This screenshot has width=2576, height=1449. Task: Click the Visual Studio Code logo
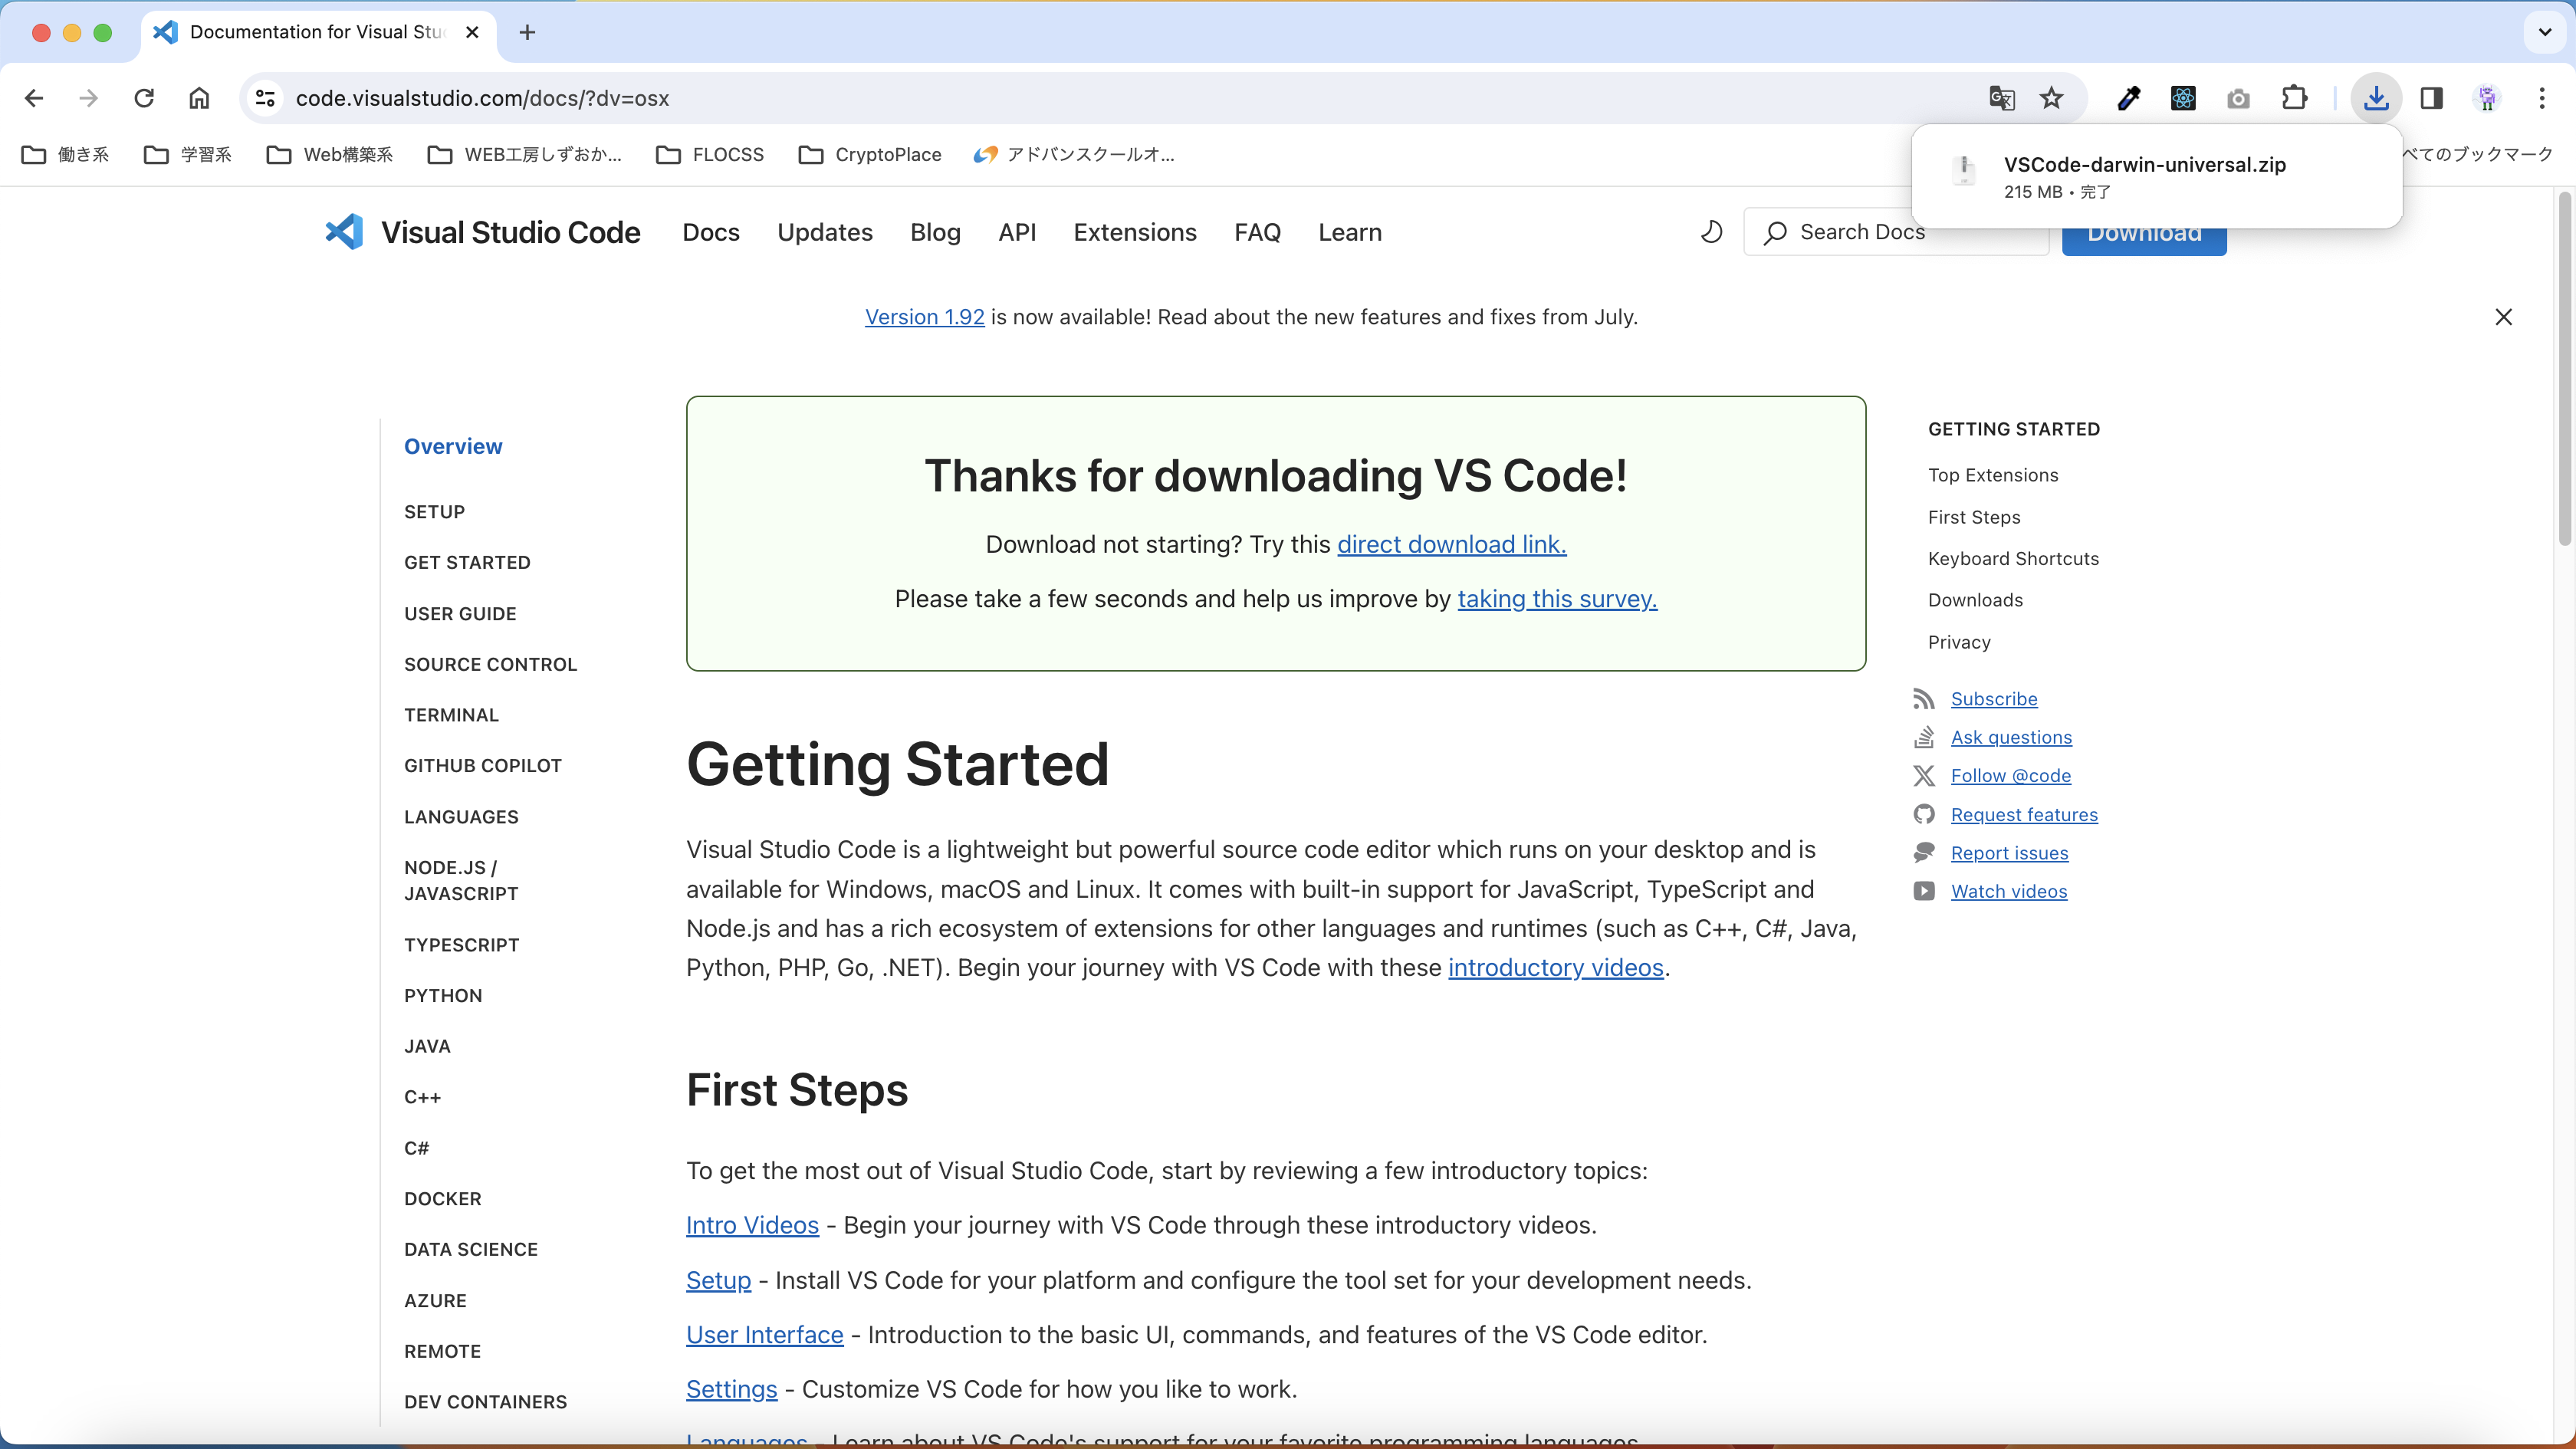coord(344,232)
